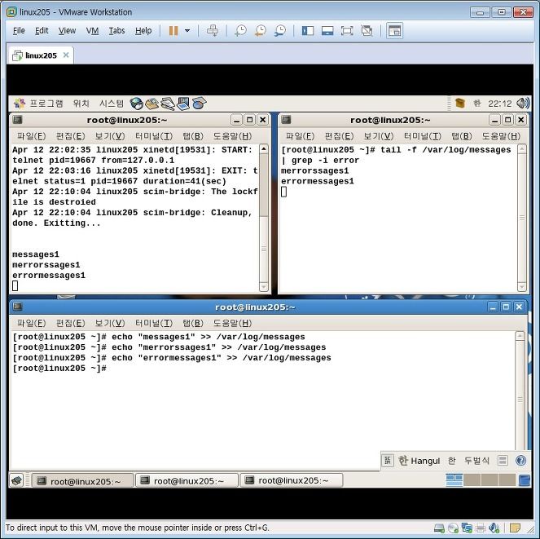This screenshot has height=539, width=540.
Task: Click the CD/DVD drive status icon in VMware status bar
Action: [453, 528]
